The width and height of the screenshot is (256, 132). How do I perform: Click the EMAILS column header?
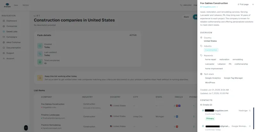coord(179,97)
